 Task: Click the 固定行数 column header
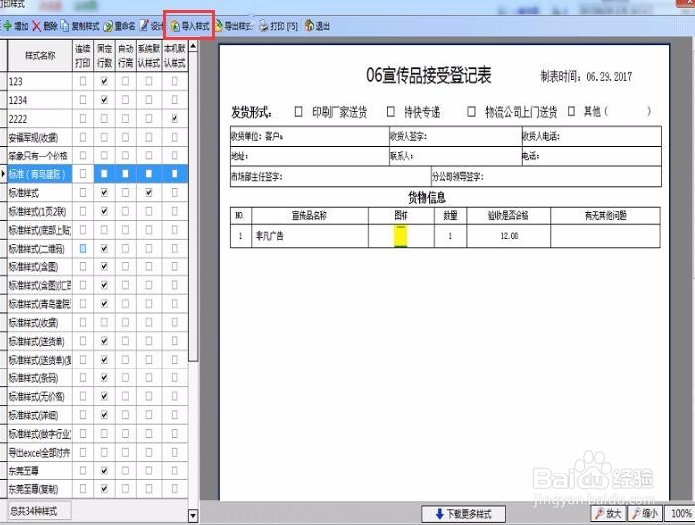pos(104,55)
